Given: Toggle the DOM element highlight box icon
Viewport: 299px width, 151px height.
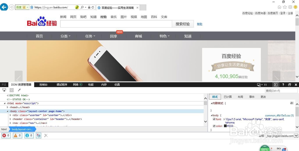Looking at the screenshot, I should tap(12, 90).
